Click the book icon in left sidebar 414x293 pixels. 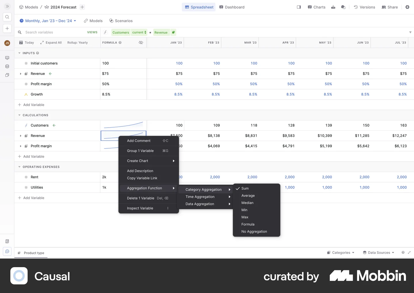(x=7, y=241)
